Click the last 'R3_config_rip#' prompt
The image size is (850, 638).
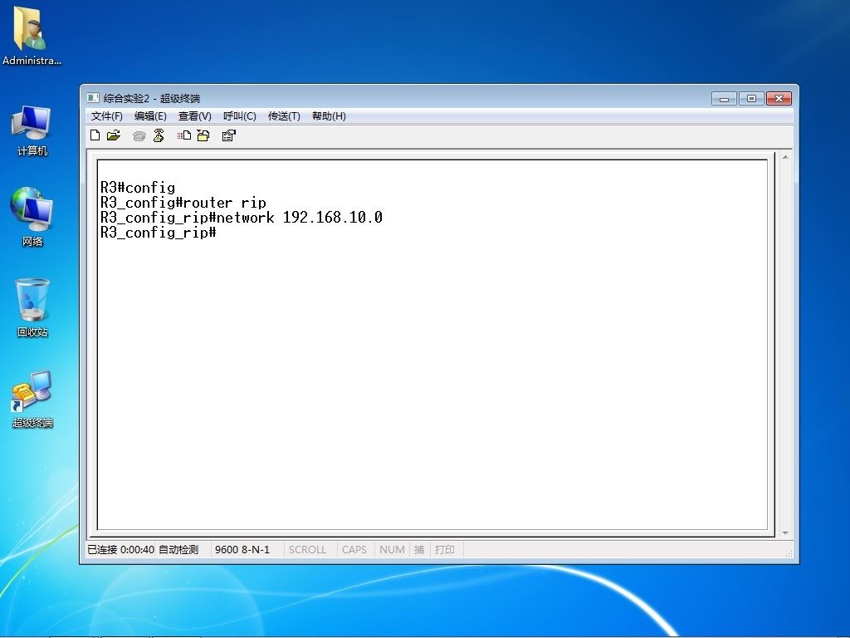[159, 233]
